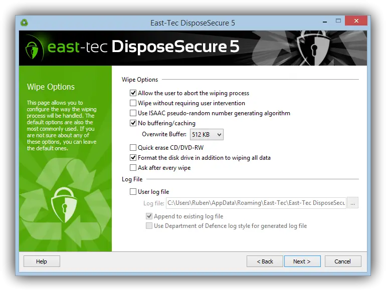
Task: Enable Wipe without requiring user intervention
Action: 133,103
